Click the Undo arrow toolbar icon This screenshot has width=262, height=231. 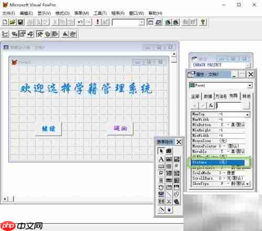[81, 22]
